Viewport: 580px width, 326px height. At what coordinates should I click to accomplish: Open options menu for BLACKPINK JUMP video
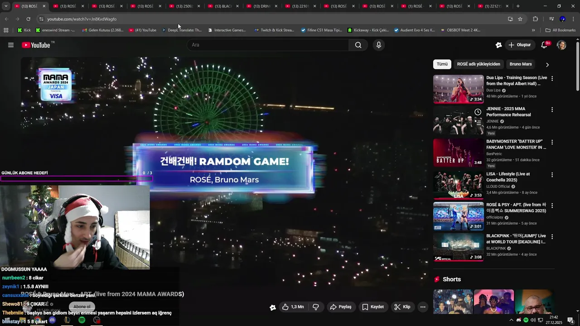click(x=552, y=237)
